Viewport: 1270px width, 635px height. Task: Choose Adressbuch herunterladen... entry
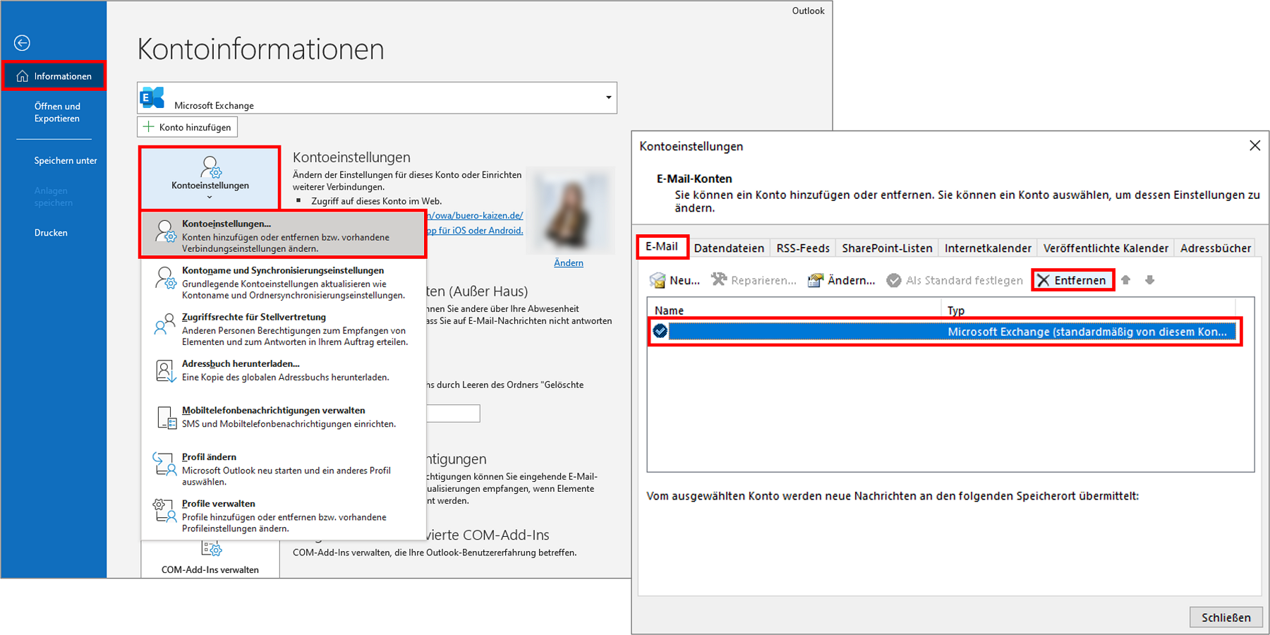click(284, 370)
